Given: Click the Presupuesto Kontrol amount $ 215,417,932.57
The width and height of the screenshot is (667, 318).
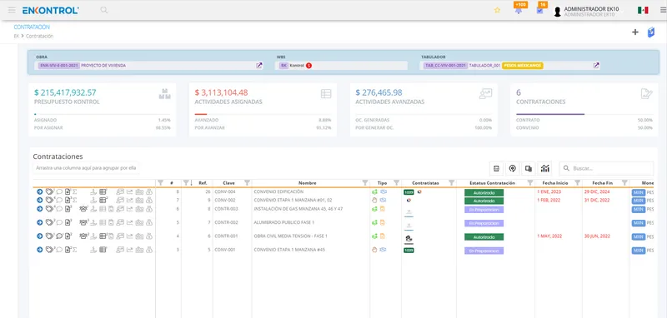Looking at the screenshot, I should pos(65,92).
